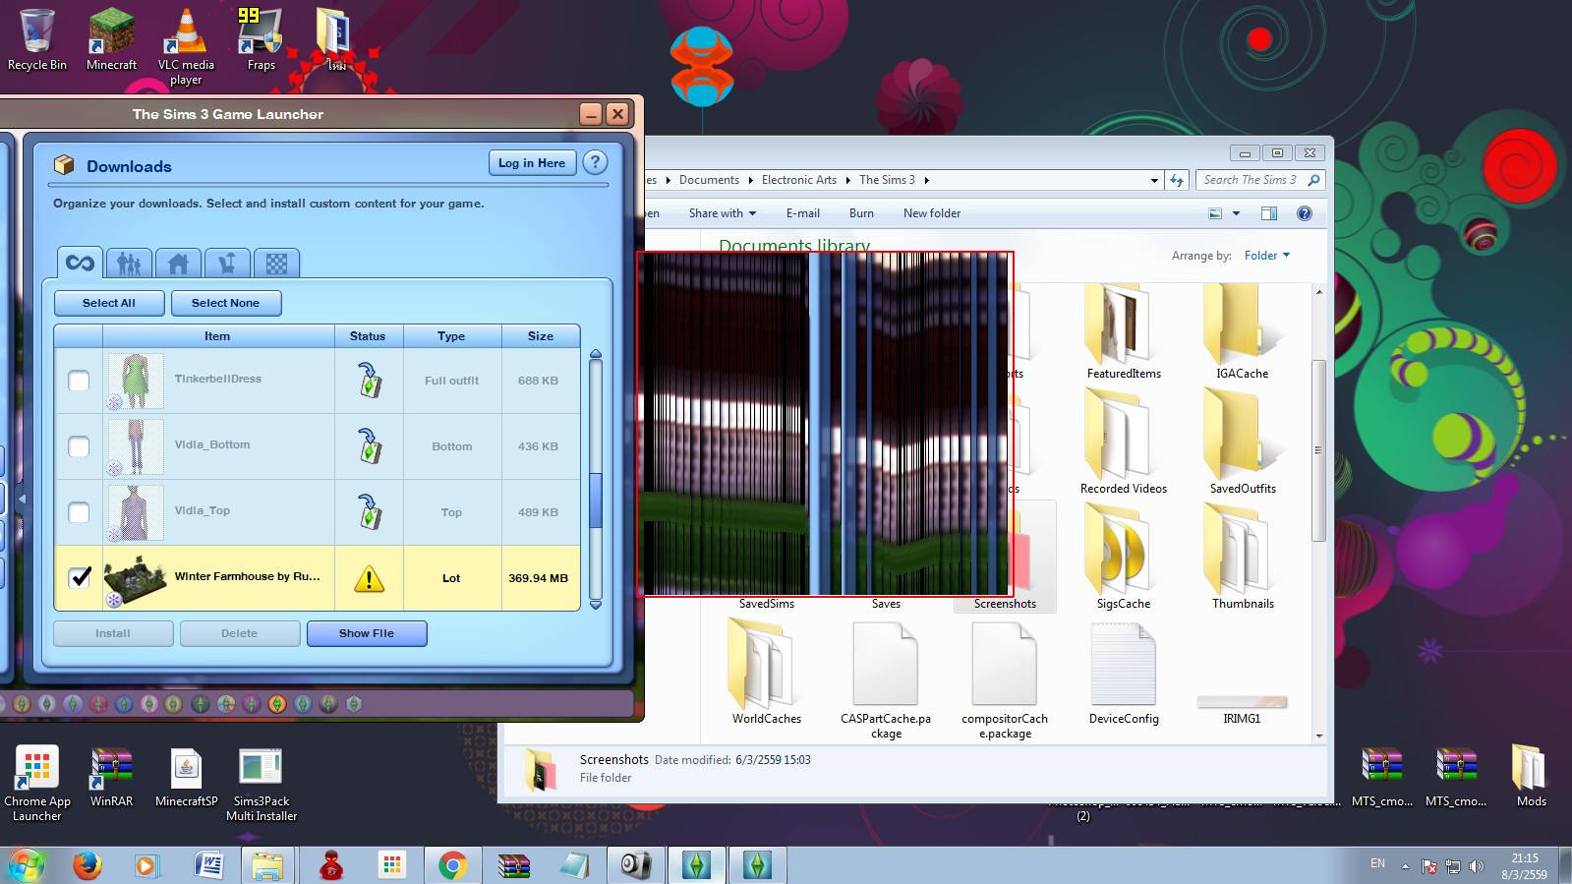The height and width of the screenshot is (884, 1572).
Task: Click New folder in Explorer toolbar
Action: pos(932,213)
